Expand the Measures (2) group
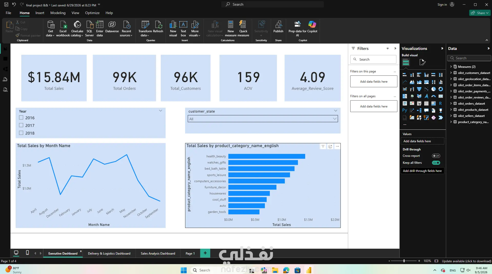The image size is (492, 274). point(451,67)
